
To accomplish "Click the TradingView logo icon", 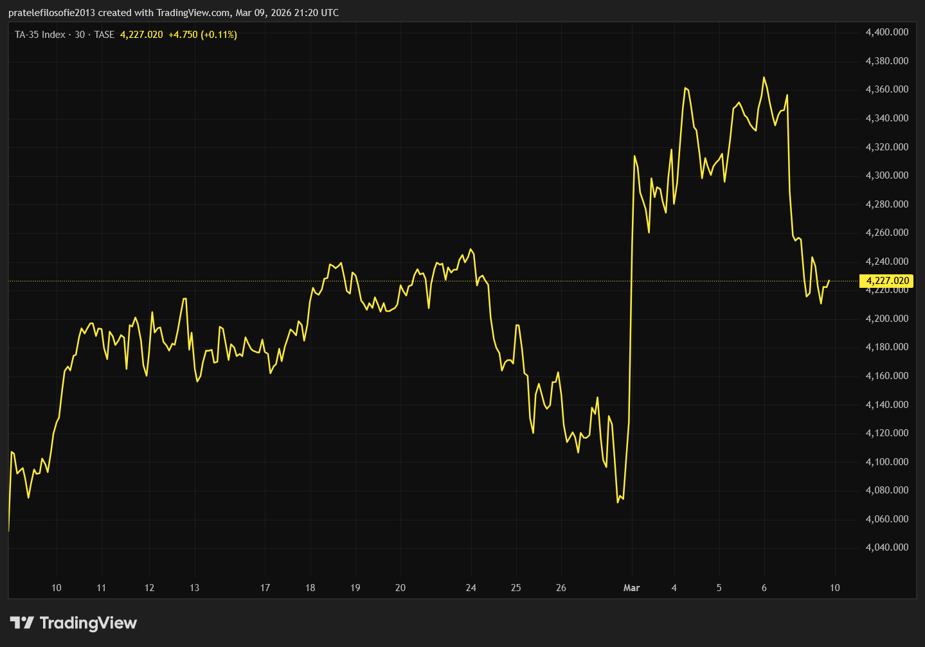I will (22, 623).
